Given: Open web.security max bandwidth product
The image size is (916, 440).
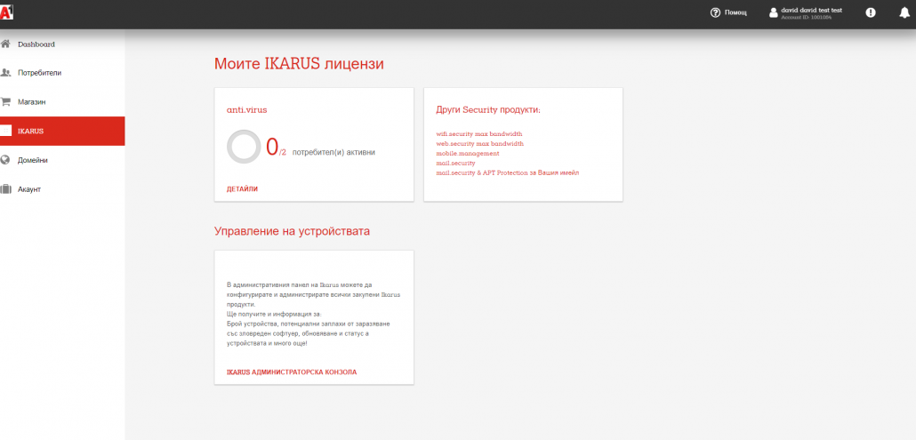Looking at the screenshot, I should point(479,144).
